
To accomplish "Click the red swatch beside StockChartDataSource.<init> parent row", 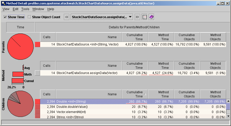I will (38, 44).
